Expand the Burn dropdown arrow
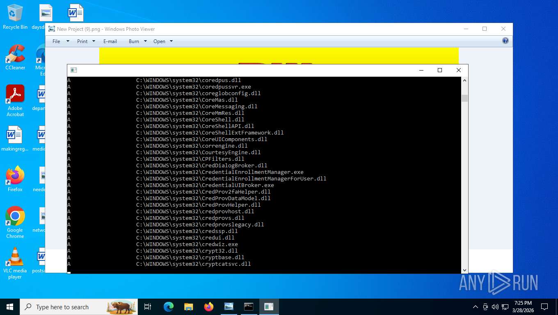Viewport: 558px width, 315px height. tap(145, 41)
